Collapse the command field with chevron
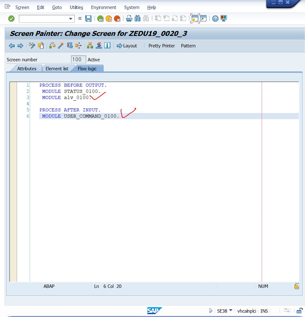This screenshot has height=317, width=305. pyautogui.click(x=80, y=19)
